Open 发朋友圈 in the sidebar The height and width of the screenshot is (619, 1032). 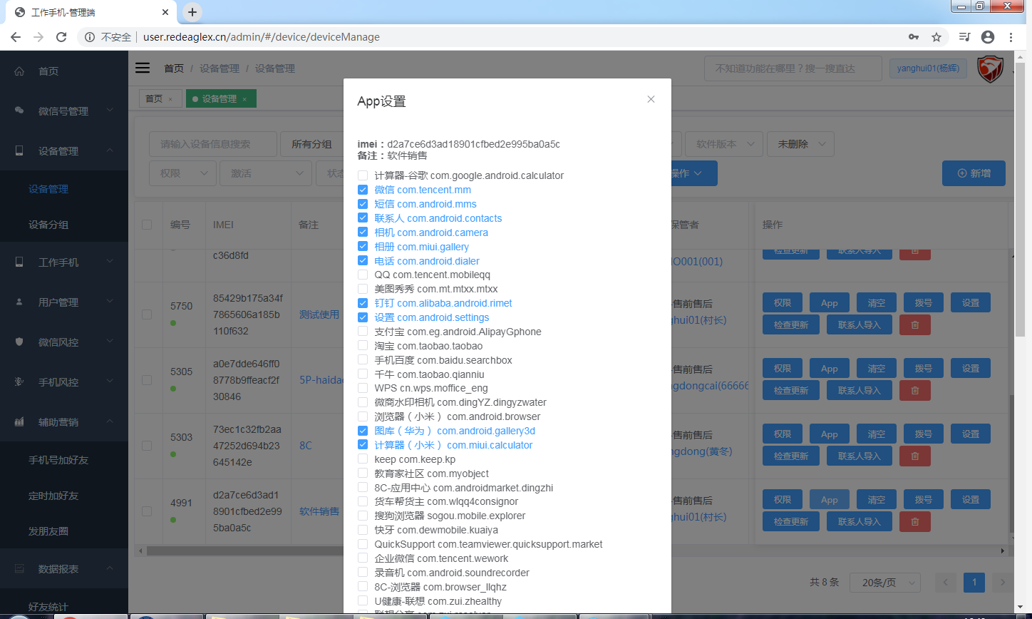[48, 531]
